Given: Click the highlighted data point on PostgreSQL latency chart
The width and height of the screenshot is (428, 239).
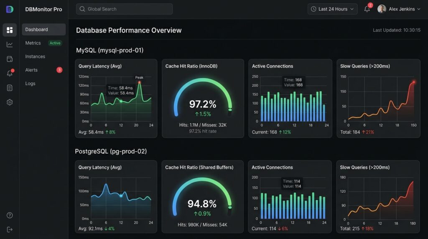Looking at the screenshot, I should (x=121, y=196).
